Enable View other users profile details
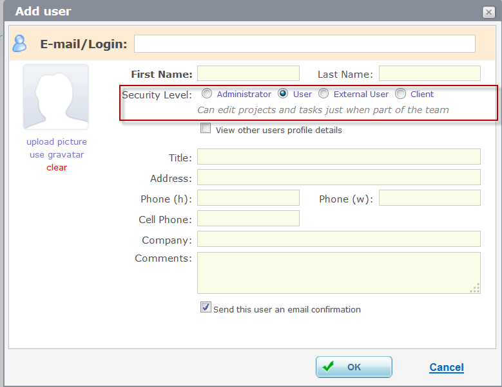 206,128
